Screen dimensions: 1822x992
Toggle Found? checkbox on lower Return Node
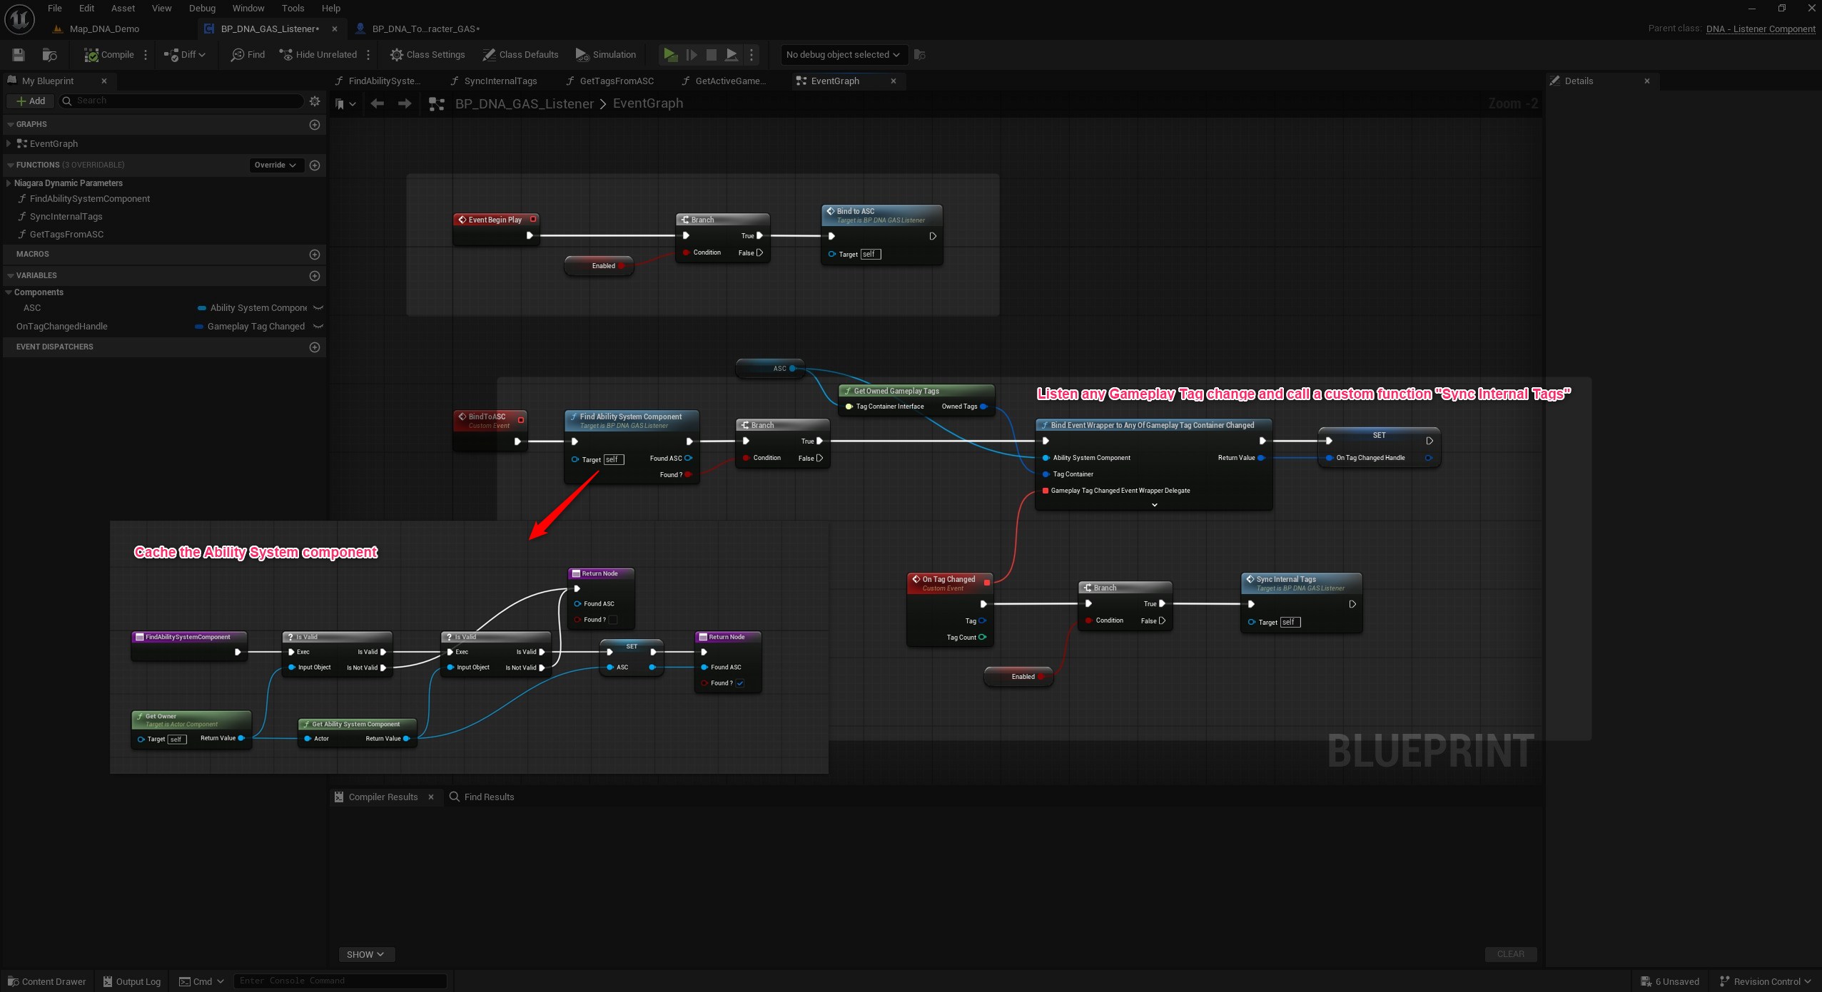coord(740,683)
